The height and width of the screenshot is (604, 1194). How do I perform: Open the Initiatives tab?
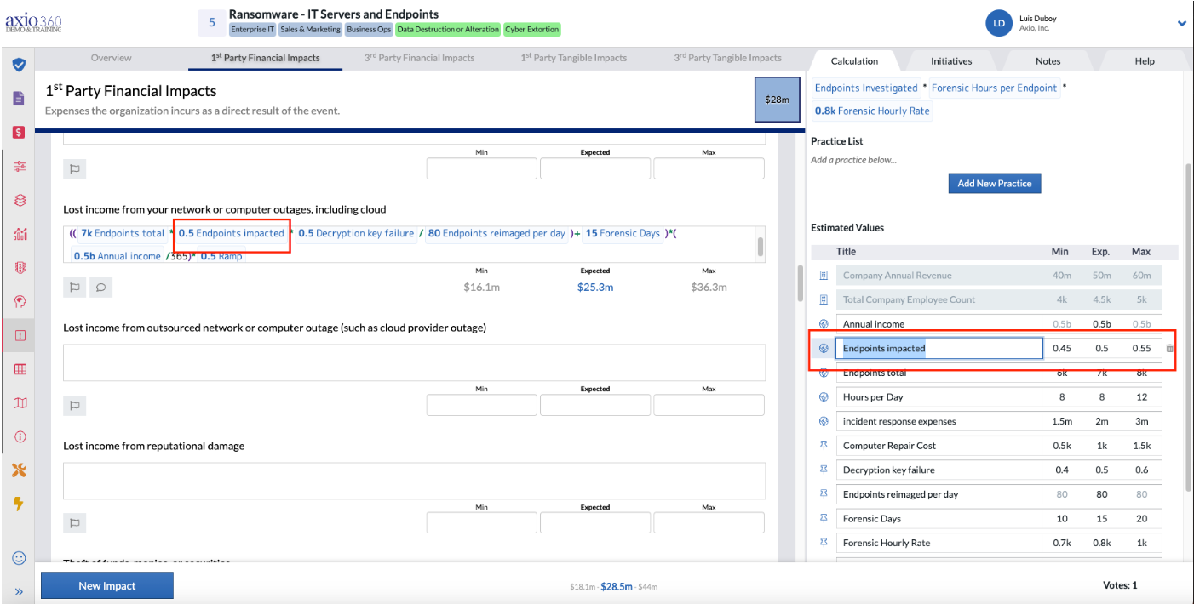tap(951, 60)
